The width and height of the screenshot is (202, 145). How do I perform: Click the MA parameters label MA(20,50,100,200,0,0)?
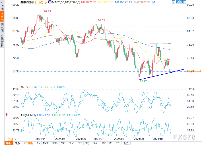pos(66,2)
